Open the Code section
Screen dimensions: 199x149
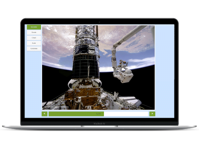coord(34,43)
